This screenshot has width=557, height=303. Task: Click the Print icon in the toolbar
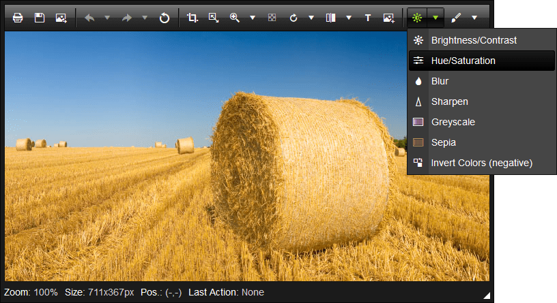pyautogui.click(x=18, y=18)
